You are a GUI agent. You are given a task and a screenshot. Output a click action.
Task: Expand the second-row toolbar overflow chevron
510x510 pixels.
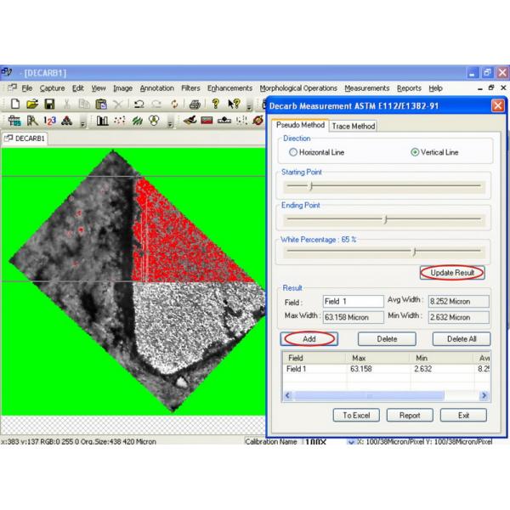coord(82,123)
